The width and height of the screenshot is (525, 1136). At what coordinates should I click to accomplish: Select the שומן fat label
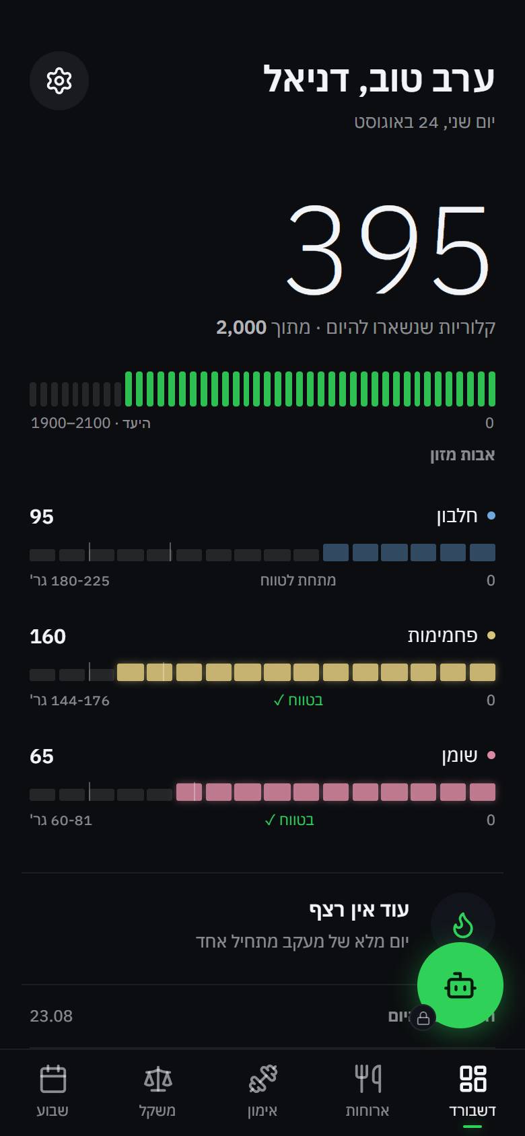point(460,756)
